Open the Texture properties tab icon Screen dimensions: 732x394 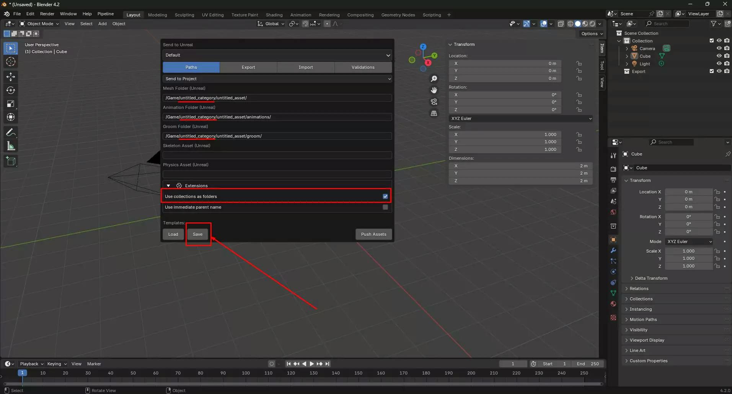613,318
